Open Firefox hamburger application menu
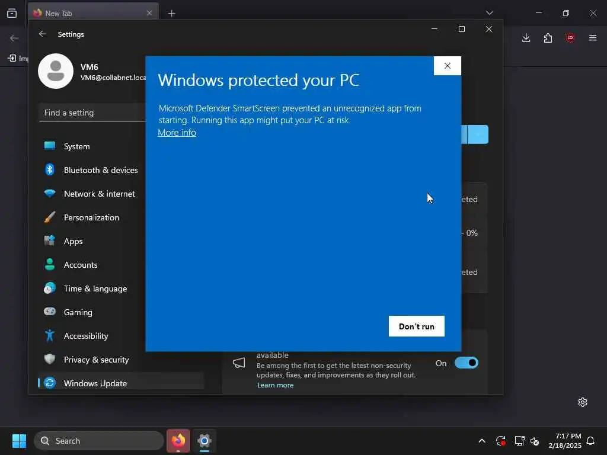 [592, 38]
